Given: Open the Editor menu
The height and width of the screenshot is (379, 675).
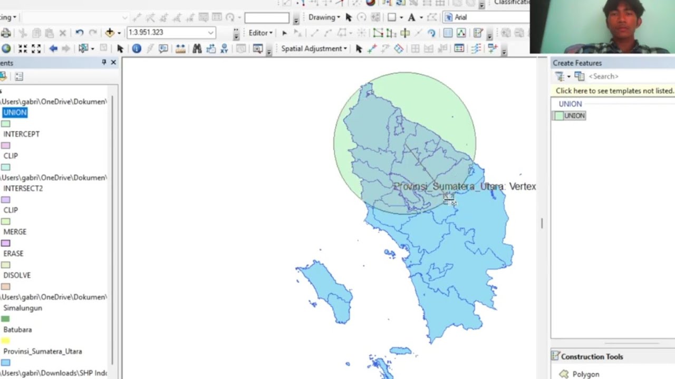Looking at the screenshot, I should 261,33.
